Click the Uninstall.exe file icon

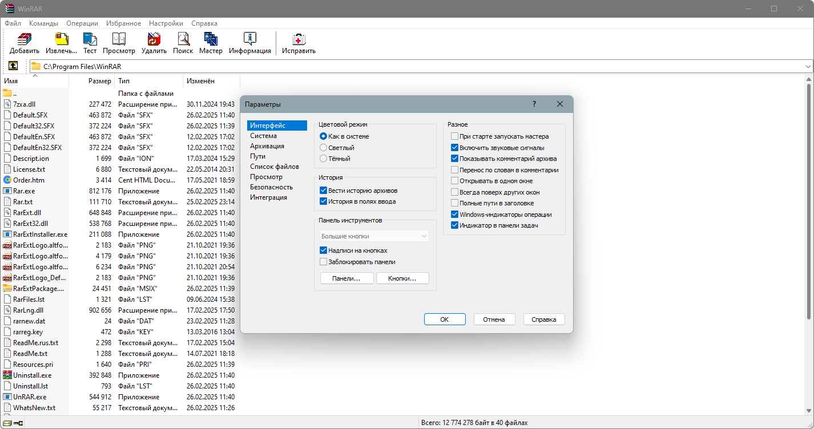click(x=7, y=375)
